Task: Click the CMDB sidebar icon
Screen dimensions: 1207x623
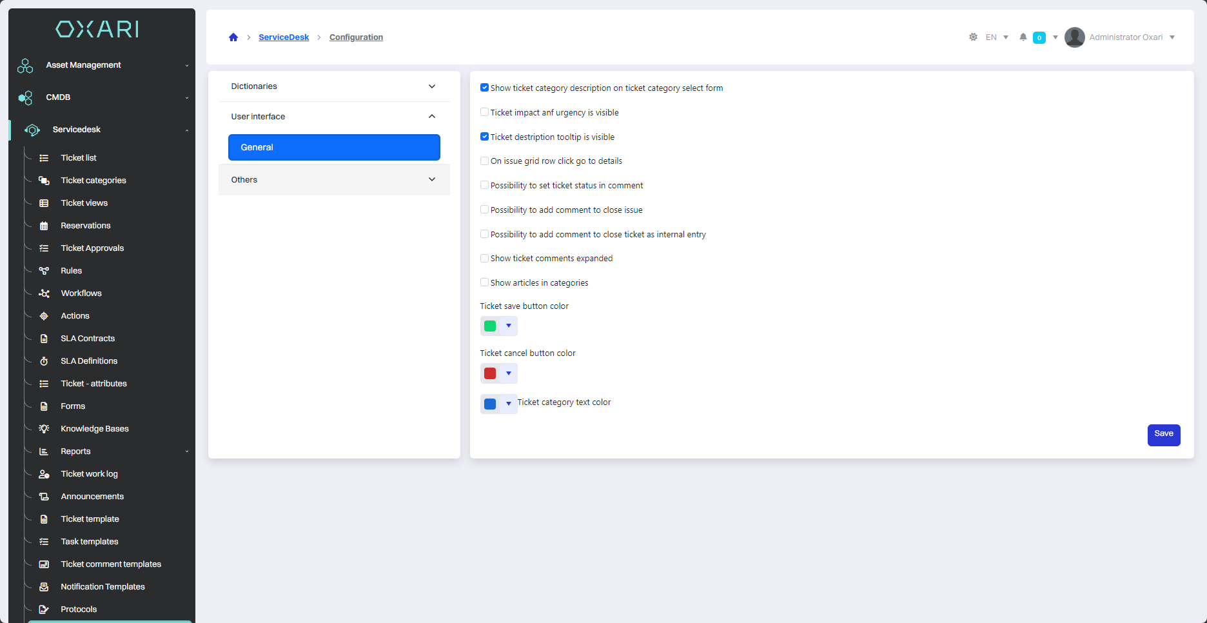Action: click(x=25, y=98)
